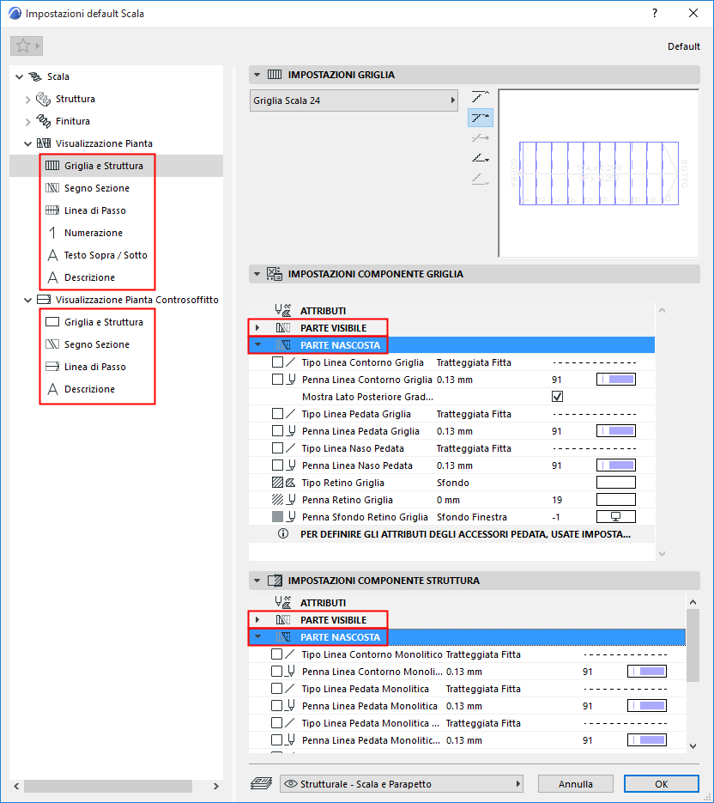
Task: Toggle checkbox for Penna Linea Contorno Griglia
Action: 277,380
